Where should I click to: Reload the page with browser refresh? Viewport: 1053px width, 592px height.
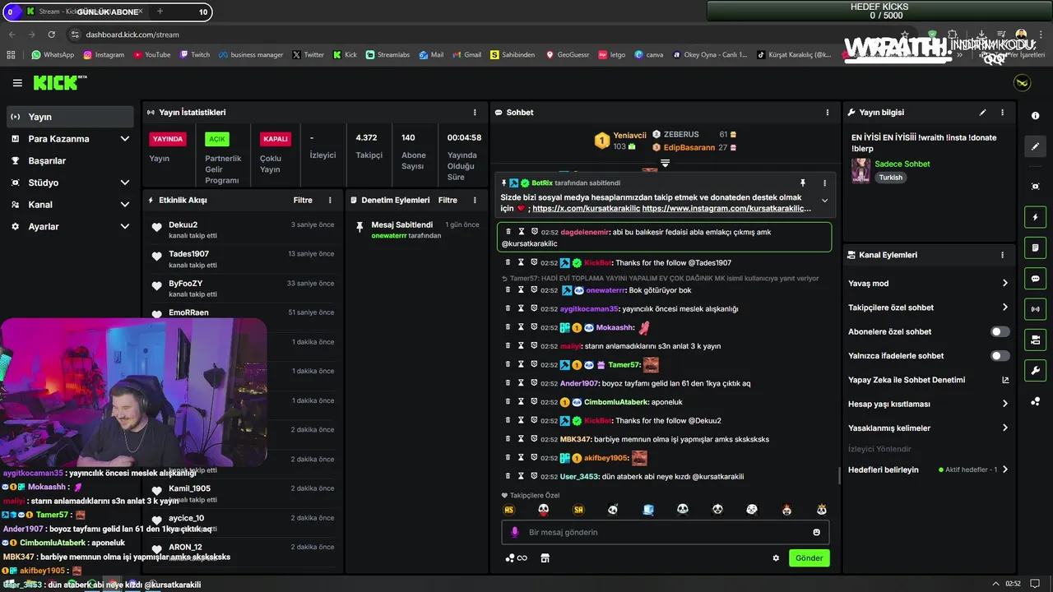click(x=52, y=35)
